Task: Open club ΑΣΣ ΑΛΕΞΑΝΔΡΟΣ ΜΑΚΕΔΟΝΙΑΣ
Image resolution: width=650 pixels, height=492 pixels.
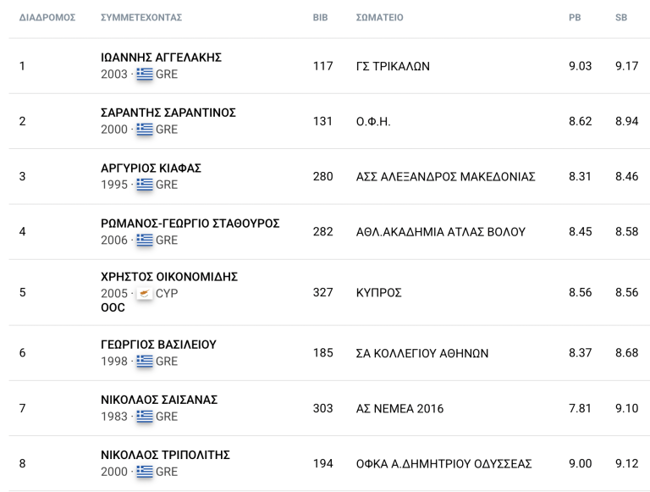Action: click(446, 177)
